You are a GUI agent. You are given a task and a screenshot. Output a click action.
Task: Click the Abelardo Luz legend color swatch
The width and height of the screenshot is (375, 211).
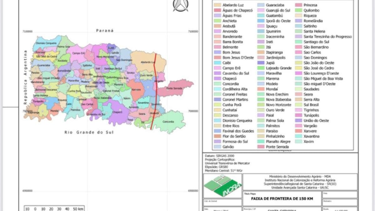[217, 5]
